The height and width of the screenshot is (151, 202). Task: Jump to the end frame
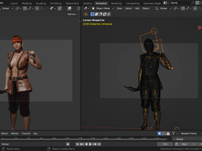click(99, 144)
